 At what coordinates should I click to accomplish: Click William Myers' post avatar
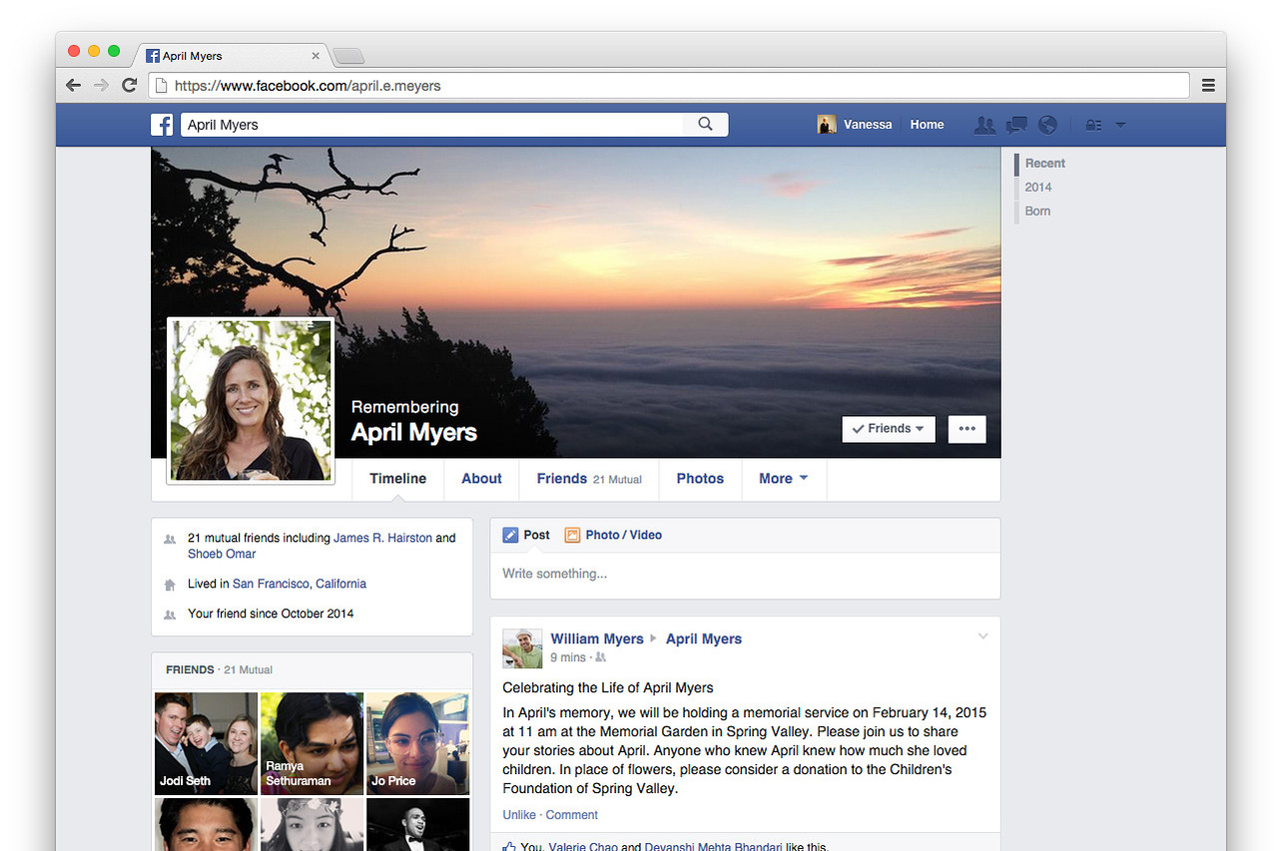coord(522,648)
